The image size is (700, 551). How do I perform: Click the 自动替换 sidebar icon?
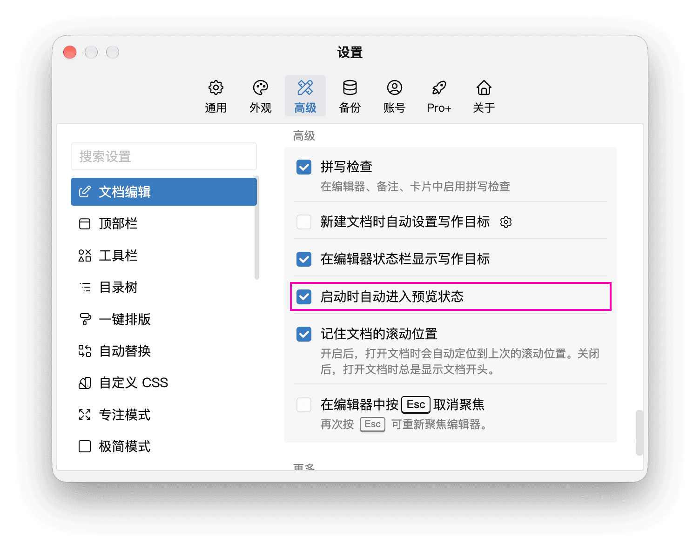tap(85, 351)
